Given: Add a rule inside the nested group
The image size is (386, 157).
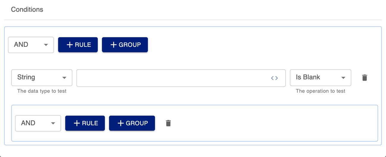Looking at the screenshot, I should (x=85, y=123).
